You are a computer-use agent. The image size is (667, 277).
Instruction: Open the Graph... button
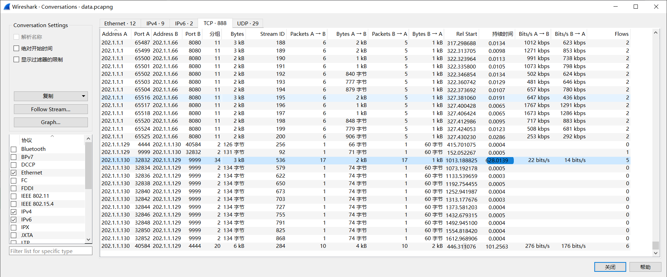(x=51, y=122)
